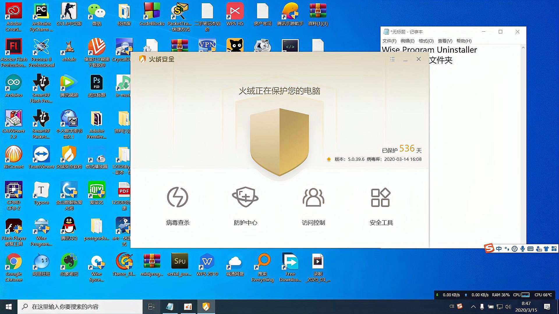
Task: Select CAJViewer 7.2 desktop icon
Action: pyautogui.click(x=14, y=124)
